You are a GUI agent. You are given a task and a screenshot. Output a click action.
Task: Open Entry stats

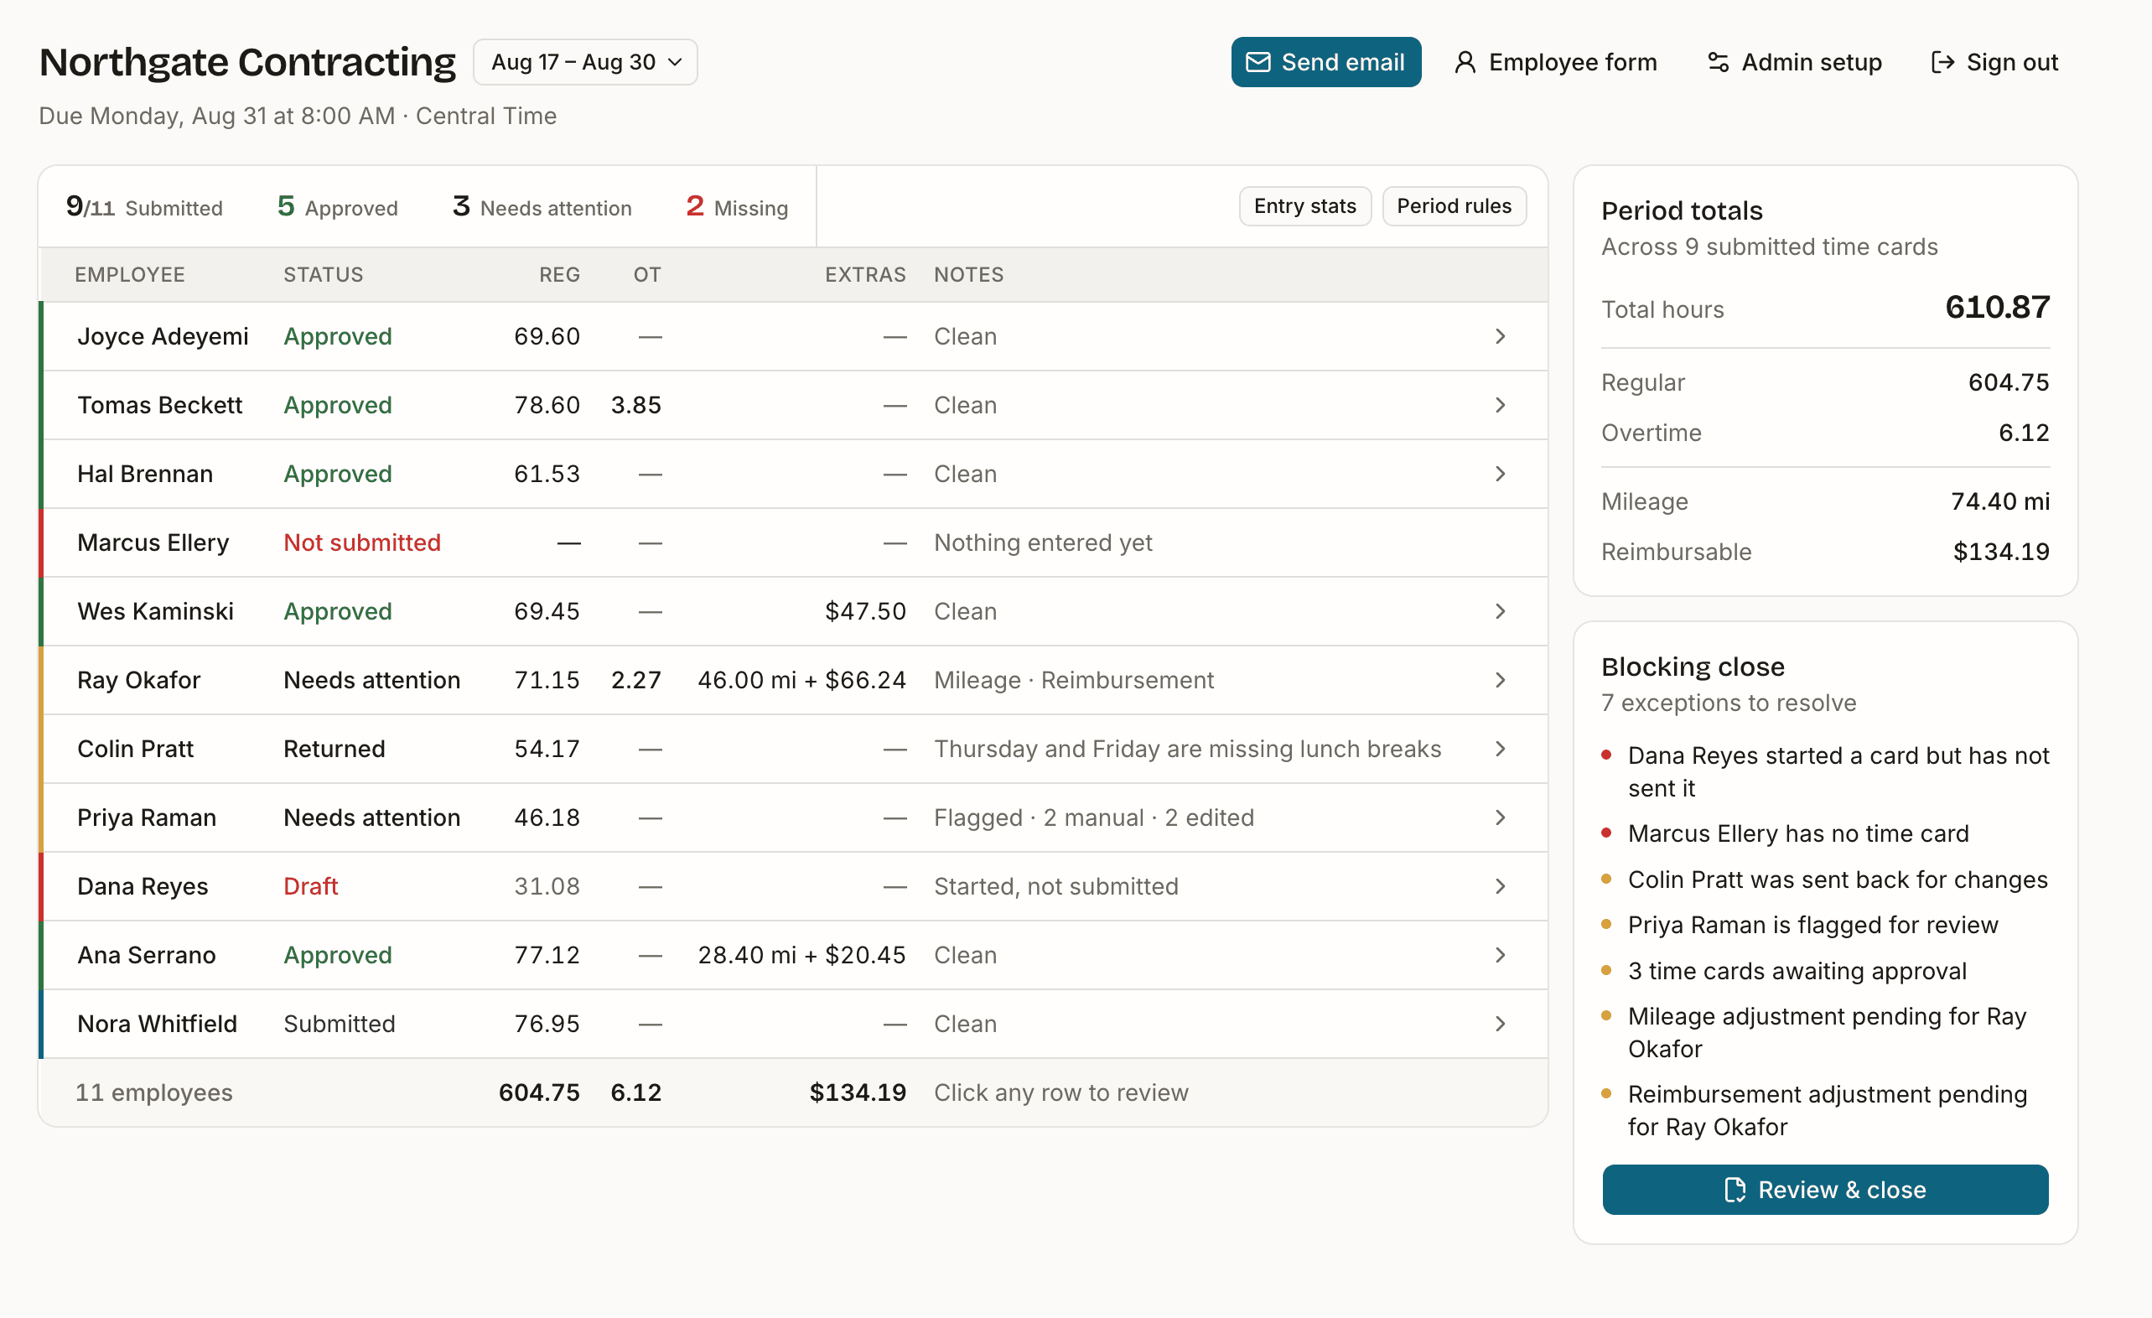coord(1304,206)
